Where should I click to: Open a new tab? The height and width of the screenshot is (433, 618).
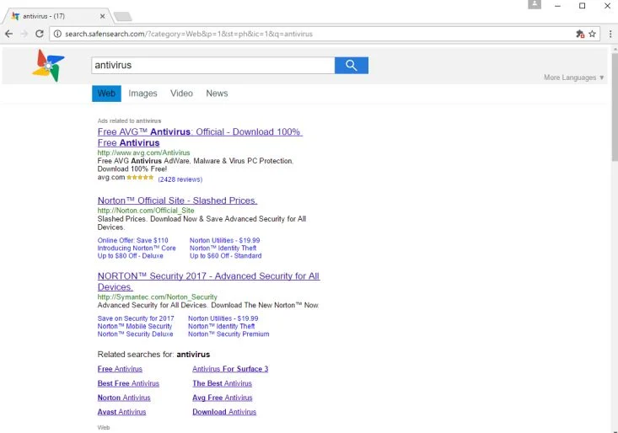[123, 17]
